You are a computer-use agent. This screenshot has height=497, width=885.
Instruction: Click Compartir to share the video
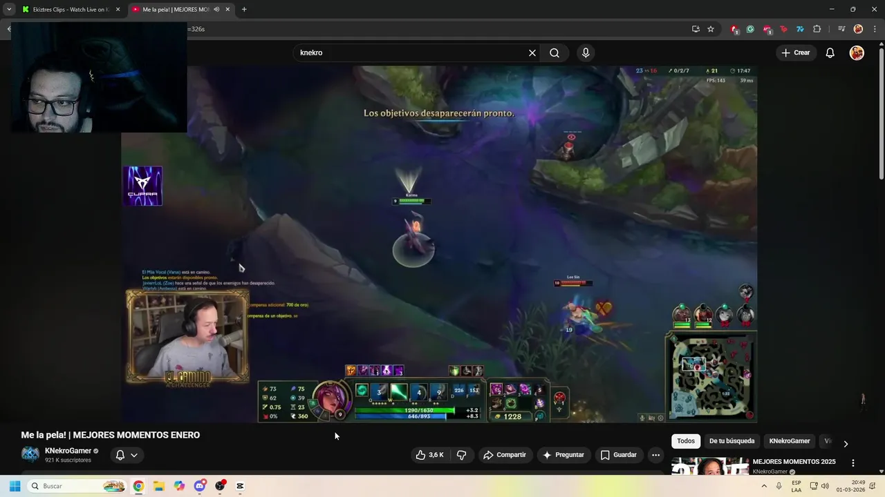click(x=505, y=455)
